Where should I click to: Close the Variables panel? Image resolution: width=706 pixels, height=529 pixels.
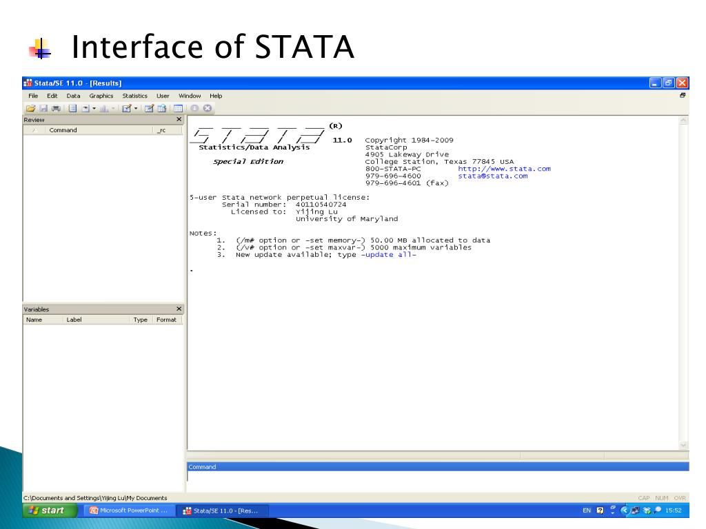[179, 309]
